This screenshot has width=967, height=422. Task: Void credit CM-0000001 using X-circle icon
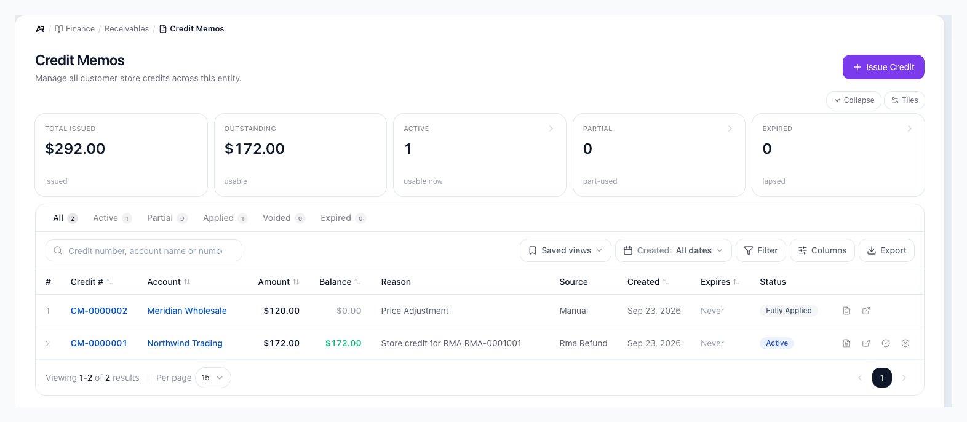(x=905, y=343)
